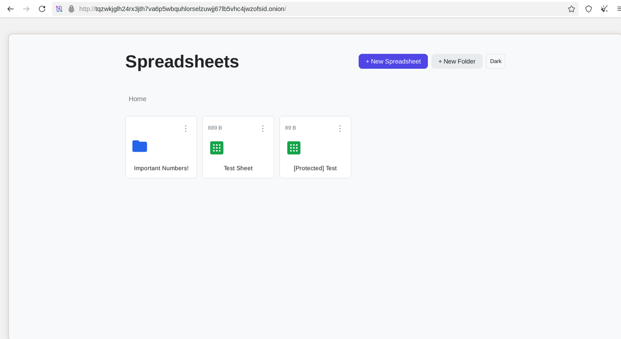The height and width of the screenshot is (339, 621).
Task: Create a new spreadsheet
Action: pos(393,62)
